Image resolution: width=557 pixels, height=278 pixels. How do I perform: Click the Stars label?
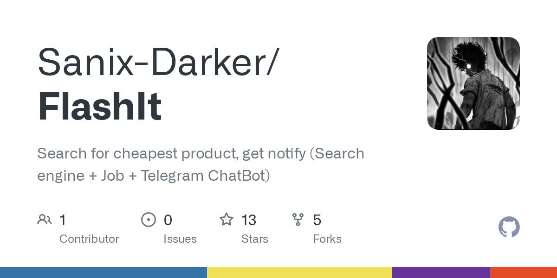pyautogui.click(x=255, y=239)
